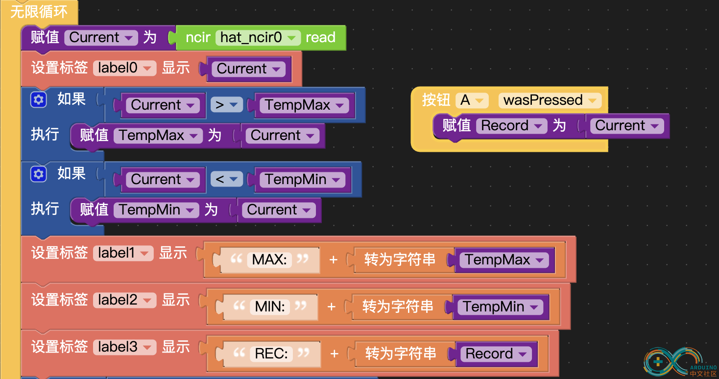Image resolution: width=719 pixels, height=379 pixels.
Task: Open the Record dropdown in the button A block
Action: (512, 126)
